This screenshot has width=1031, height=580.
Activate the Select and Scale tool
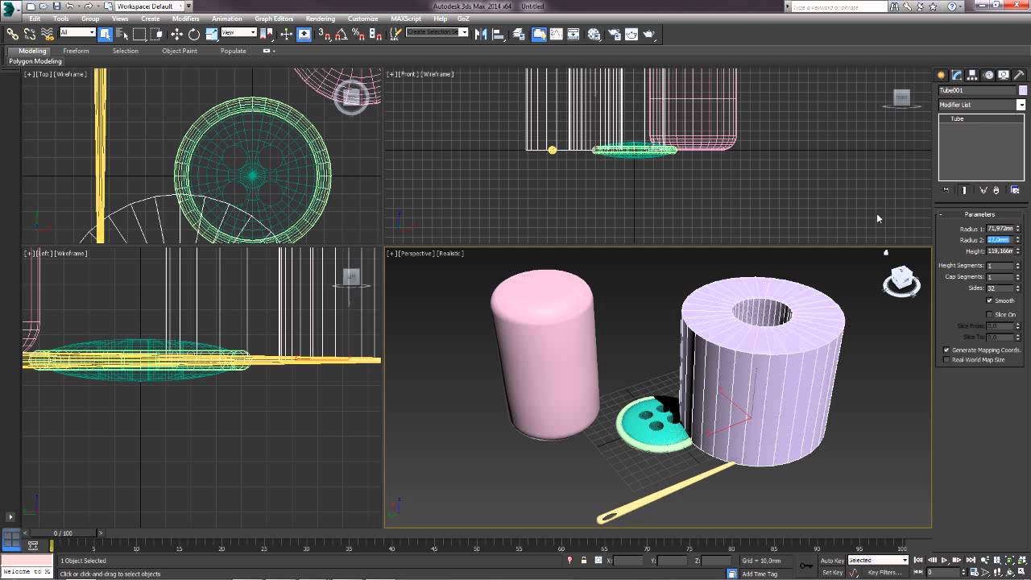211,34
